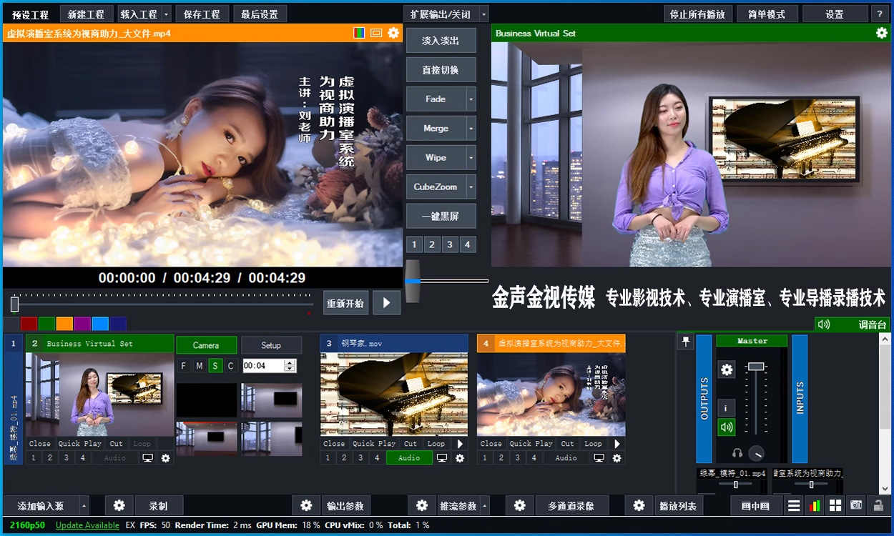This screenshot has width=894, height=536.
Task: Enable Loop on the 钢琴家.mov channel
Action: point(436,443)
